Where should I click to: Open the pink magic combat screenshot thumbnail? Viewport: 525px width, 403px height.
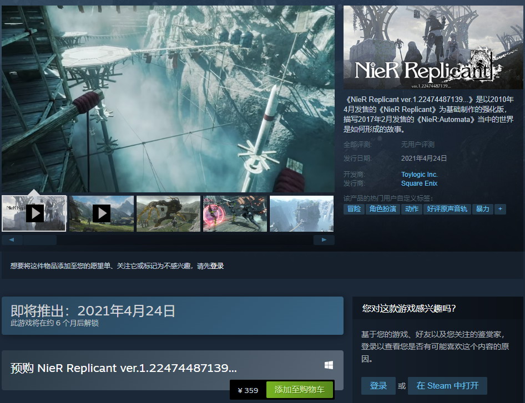tap(235, 213)
